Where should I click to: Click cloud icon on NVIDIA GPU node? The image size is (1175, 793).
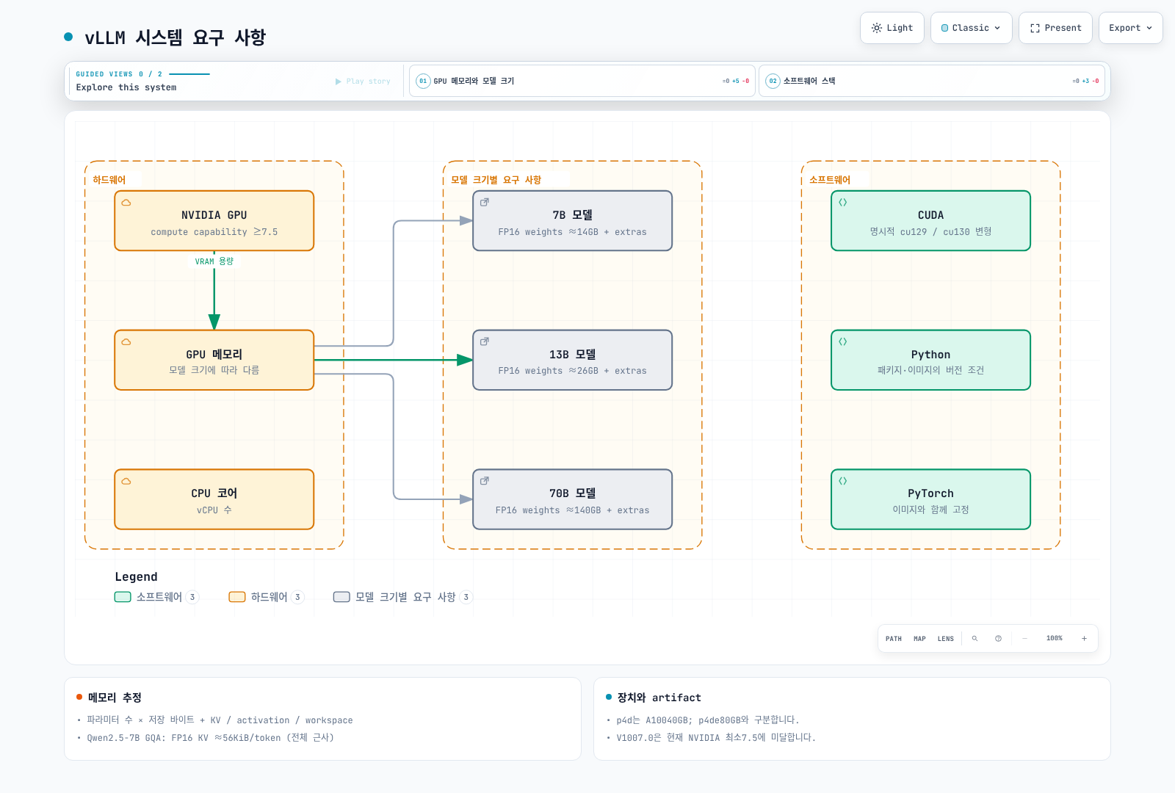coord(126,202)
